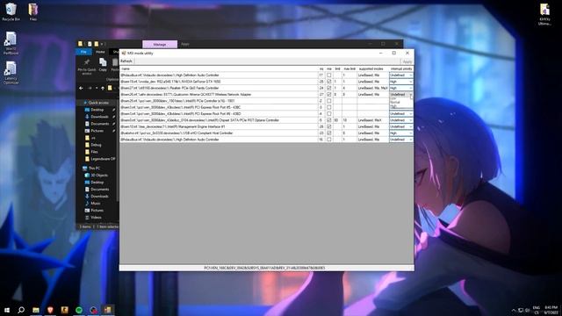Open Music folder in File Explorer sidebar
562x316 pixels.
(x=93, y=204)
